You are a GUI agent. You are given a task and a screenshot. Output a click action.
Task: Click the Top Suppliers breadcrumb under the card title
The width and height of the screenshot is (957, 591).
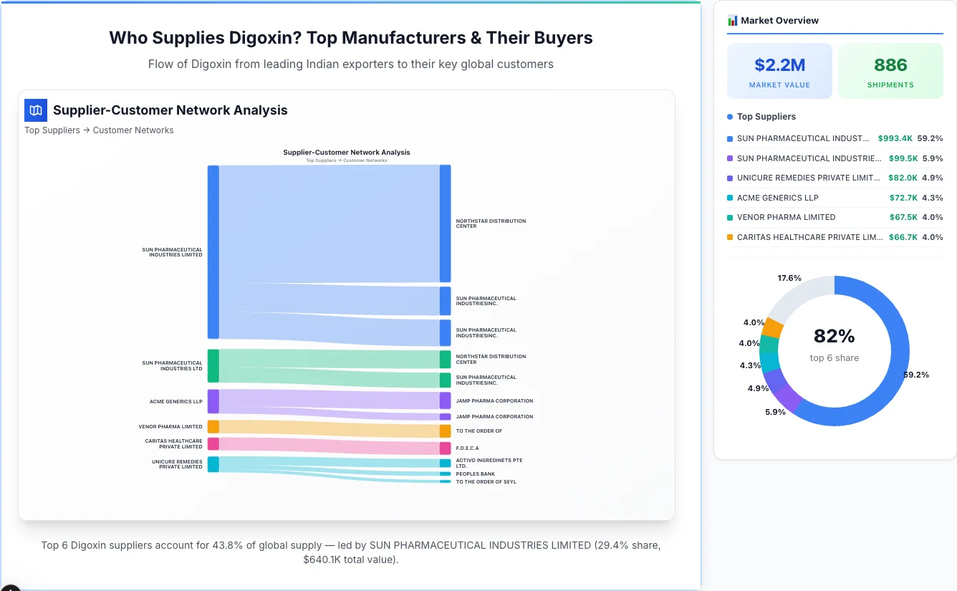click(x=52, y=130)
